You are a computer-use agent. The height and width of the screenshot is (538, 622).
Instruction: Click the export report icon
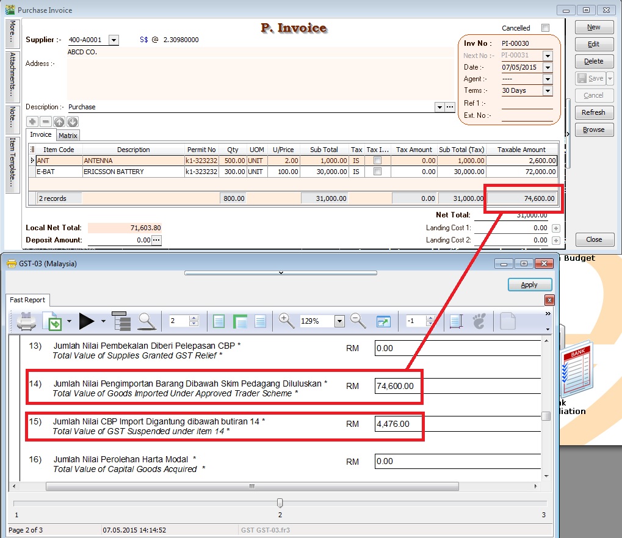[52, 321]
